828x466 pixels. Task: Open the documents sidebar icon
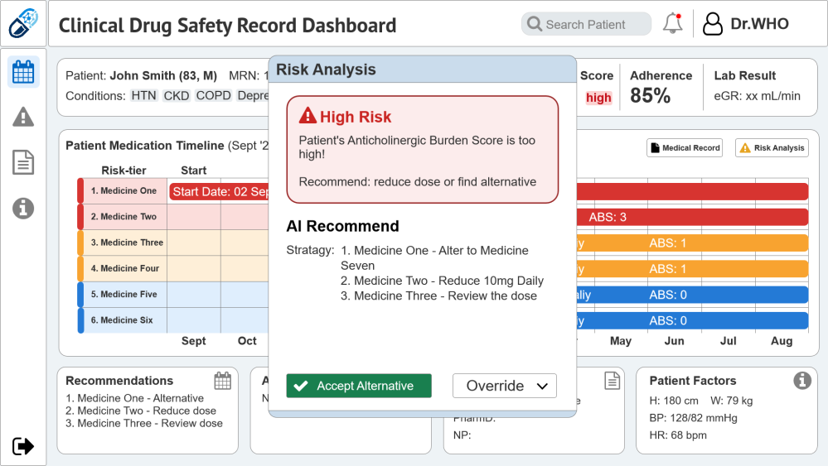coord(23,162)
